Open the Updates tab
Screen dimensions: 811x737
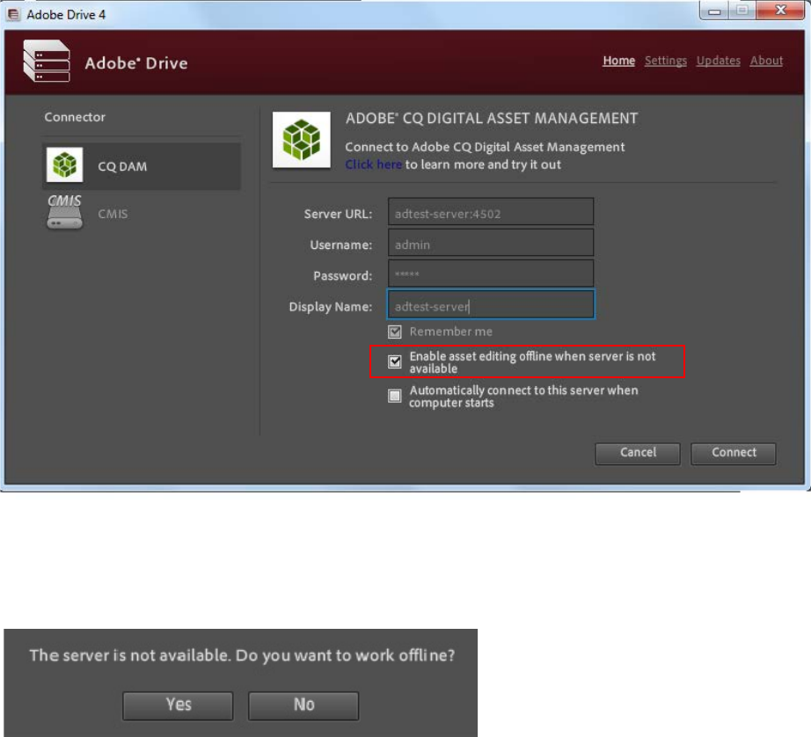click(719, 61)
